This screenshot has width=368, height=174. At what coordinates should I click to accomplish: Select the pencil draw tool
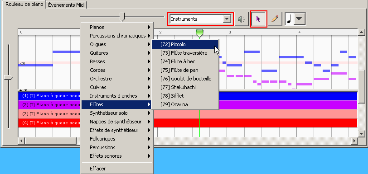coord(275,19)
